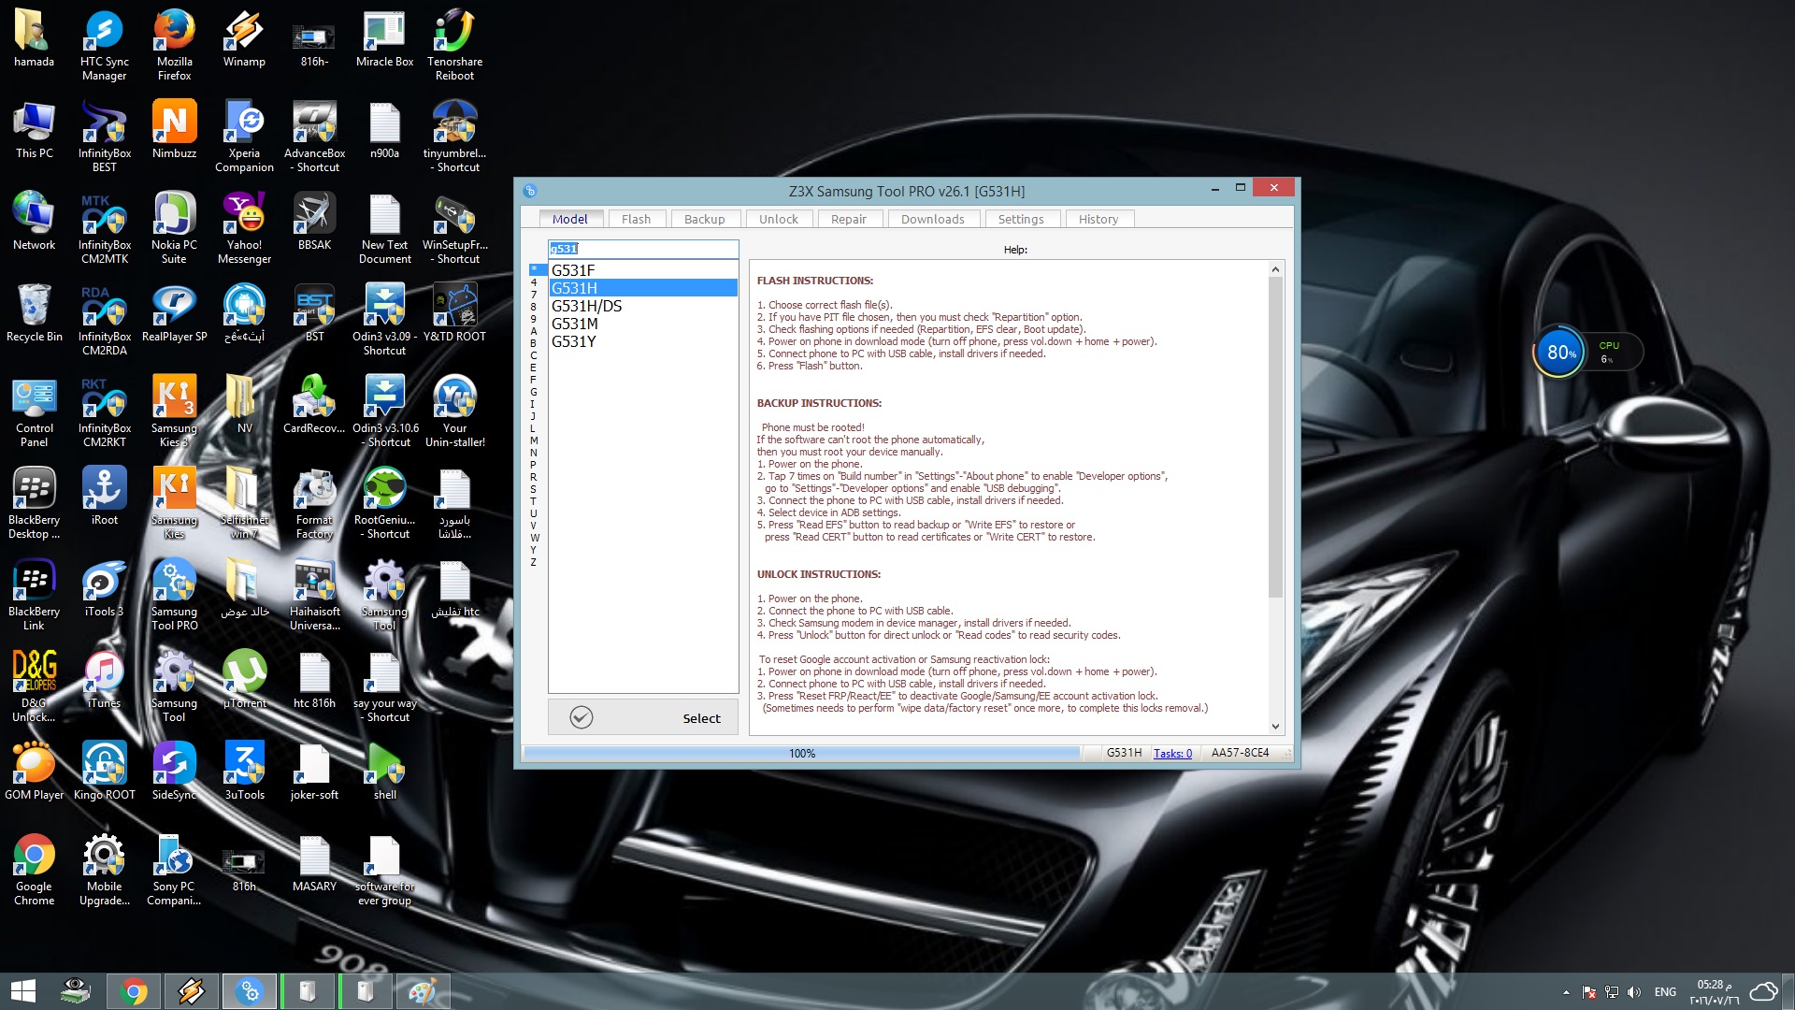Open Odin3 v3.09 shortcut
Screen dimensions: 1795x1010
384,320
